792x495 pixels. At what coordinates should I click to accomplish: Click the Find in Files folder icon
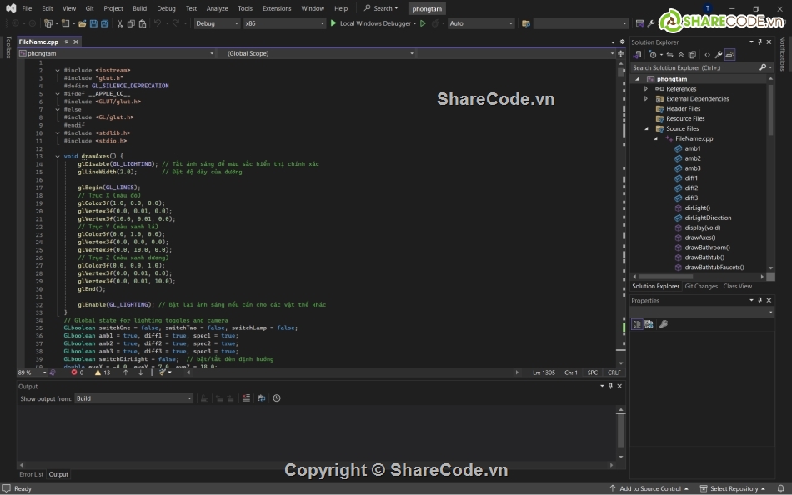526,23
